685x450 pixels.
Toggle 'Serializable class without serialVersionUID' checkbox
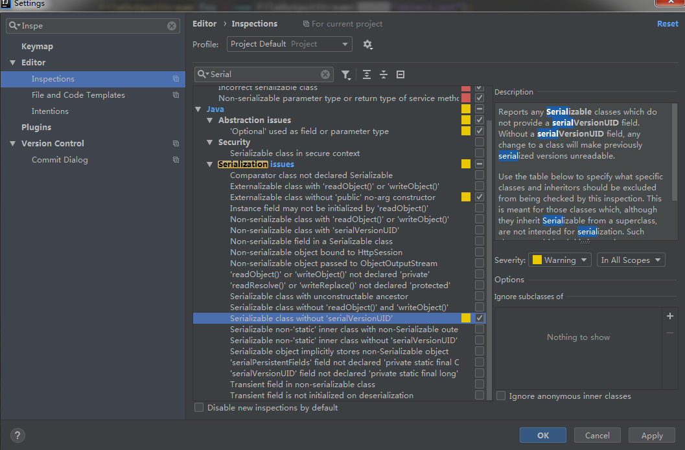(479, 318)
